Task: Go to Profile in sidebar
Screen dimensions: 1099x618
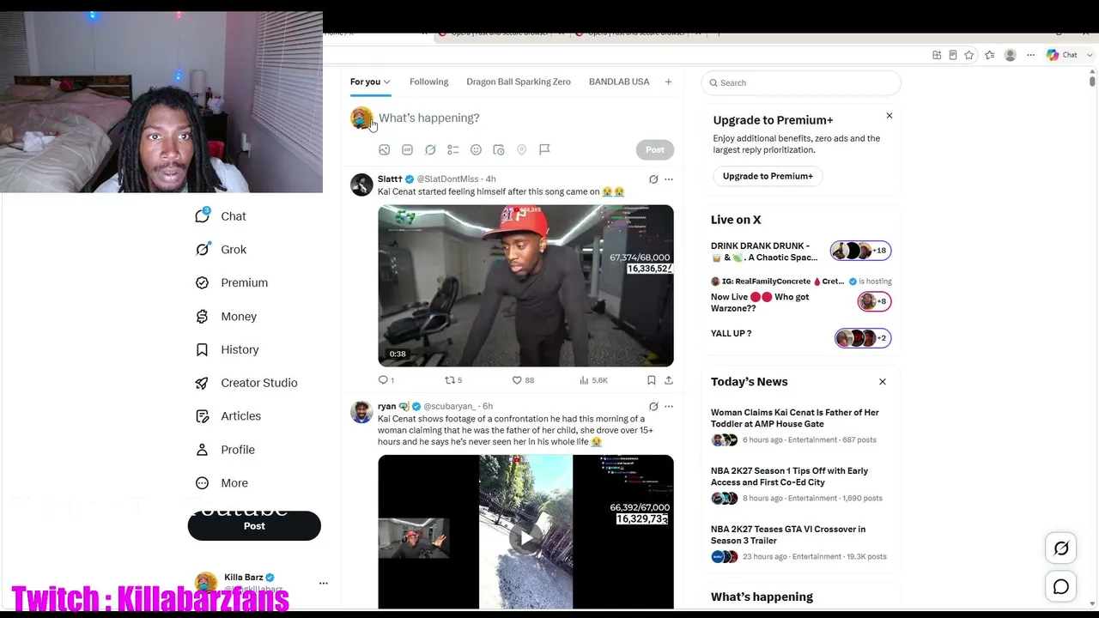Action: 225,450
